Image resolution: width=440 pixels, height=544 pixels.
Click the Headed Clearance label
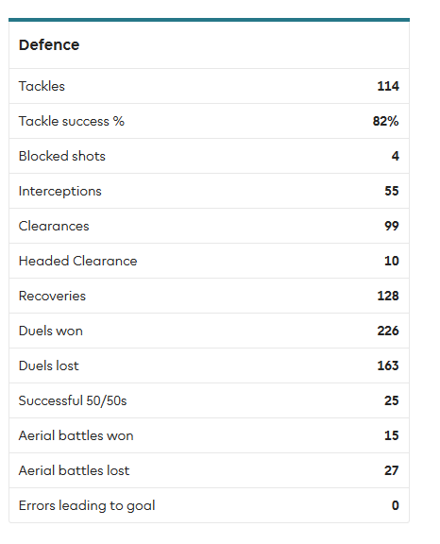[x=78, y=261]
